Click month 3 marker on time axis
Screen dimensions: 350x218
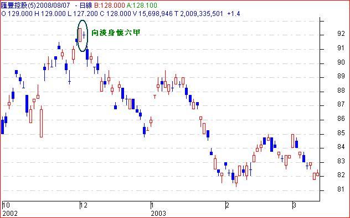click(x=294, y=205)
